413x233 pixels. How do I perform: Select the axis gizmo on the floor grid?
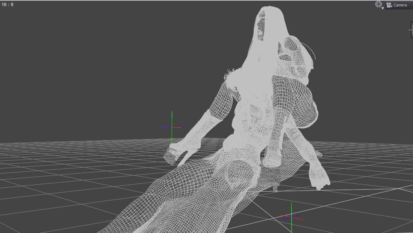pyautogui.click(x=291, y=217)
